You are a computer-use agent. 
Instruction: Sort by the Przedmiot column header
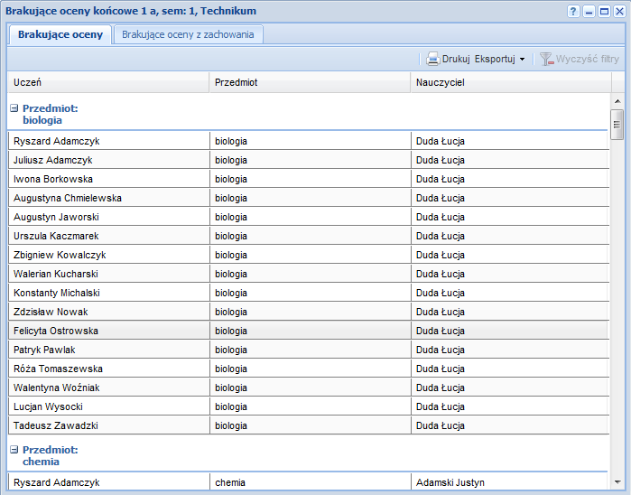coord(310,82)
